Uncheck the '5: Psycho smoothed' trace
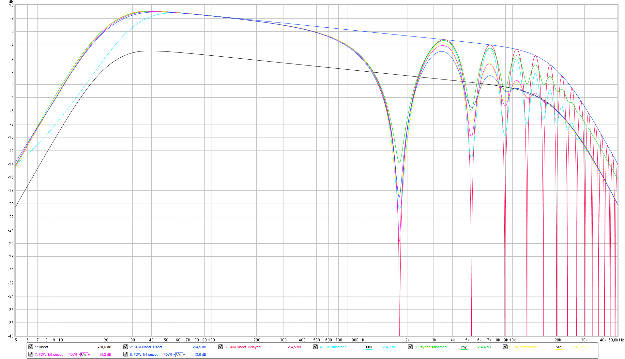The height and width of the screenshot is (359, 625). [x=410, y=347]
